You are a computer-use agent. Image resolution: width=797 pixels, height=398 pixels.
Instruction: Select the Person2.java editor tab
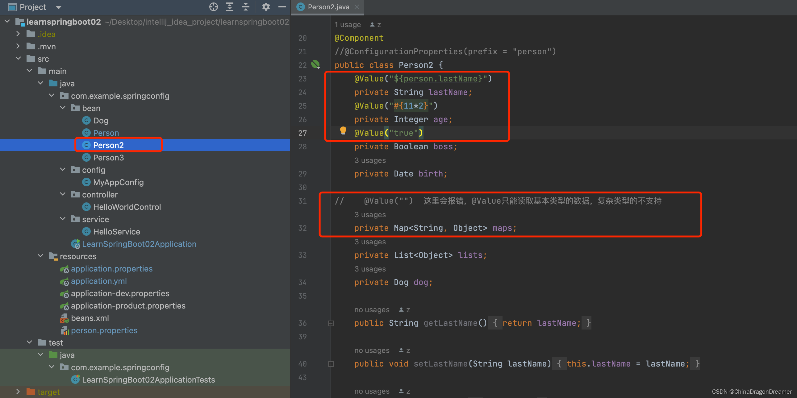(328, 7)
